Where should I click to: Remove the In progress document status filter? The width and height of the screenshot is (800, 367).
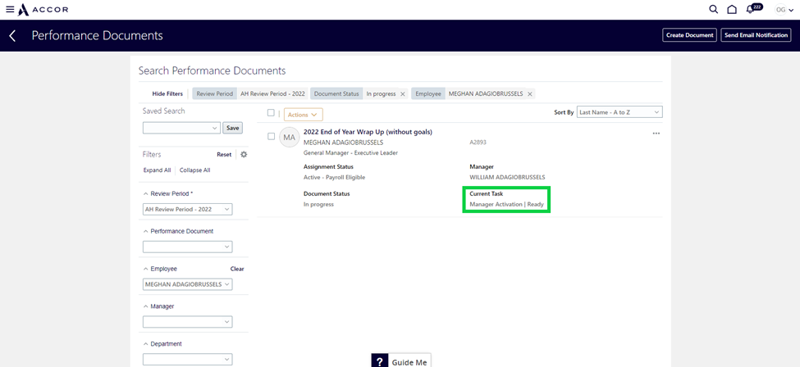[403, 93]
